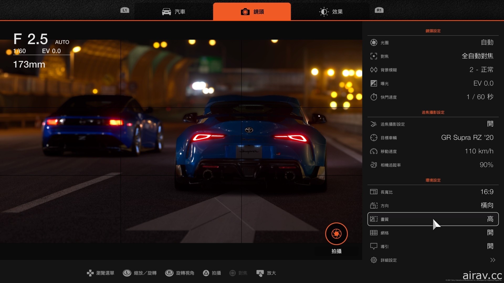
Task: Expand 詳細設定 double chevron
Action: [493, 260]
